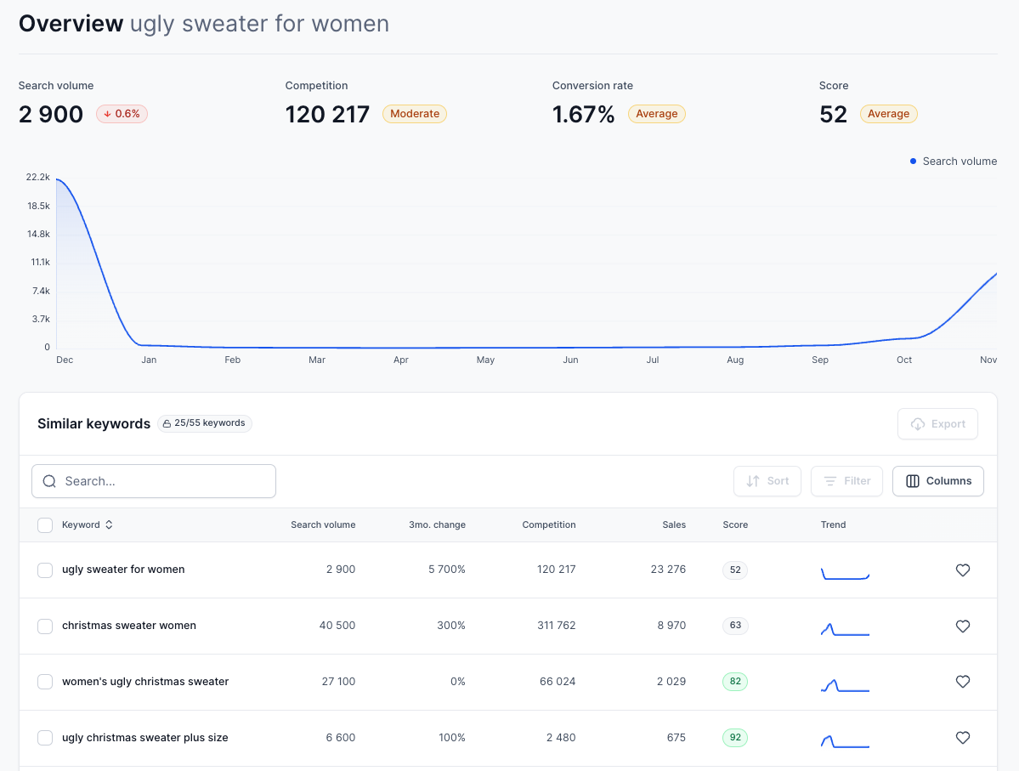Check the "ugly sweater for women" row checkbox
1019x771 pixels.
point(45,570)
